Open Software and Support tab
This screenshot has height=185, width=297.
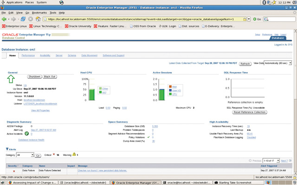click(x=113, y=55)
